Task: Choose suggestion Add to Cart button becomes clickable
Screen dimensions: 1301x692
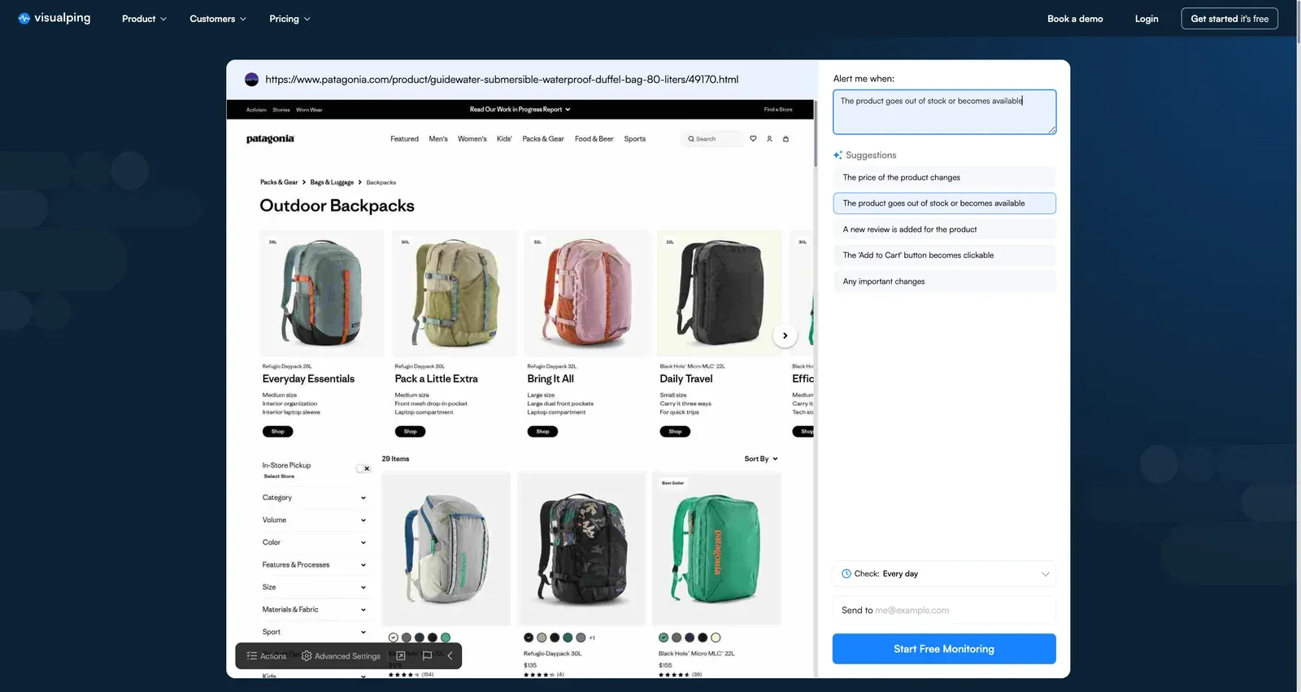Action: click(x=944, y=255)
